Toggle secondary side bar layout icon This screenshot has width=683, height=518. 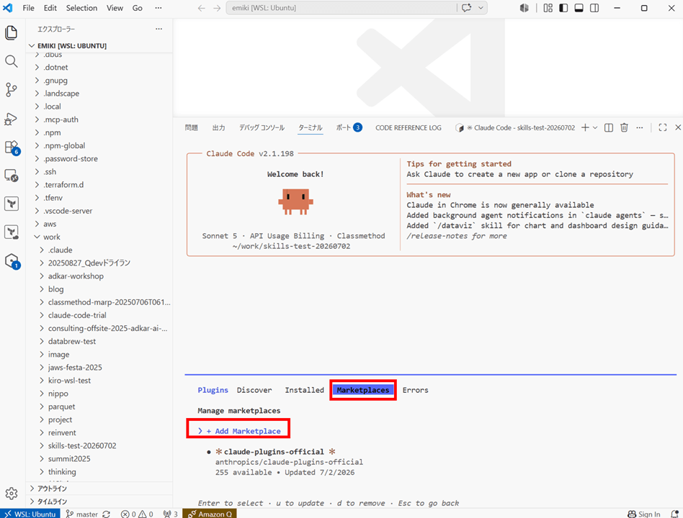click(594, 8)
